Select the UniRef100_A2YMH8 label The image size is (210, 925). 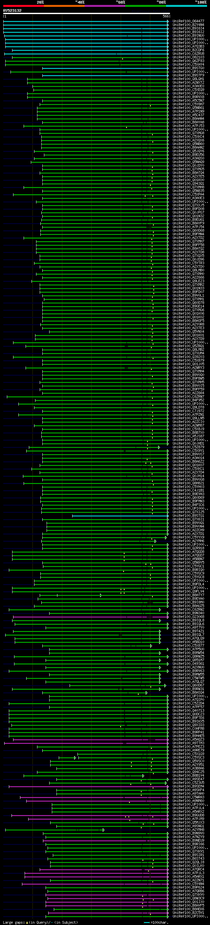(188, 830)
